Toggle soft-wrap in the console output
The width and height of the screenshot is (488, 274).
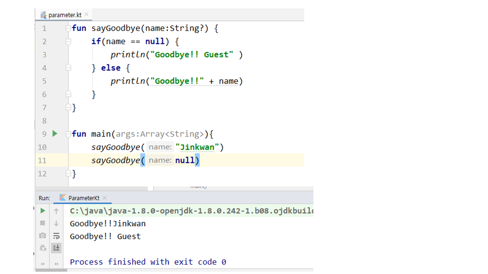[x=56, y=236]
